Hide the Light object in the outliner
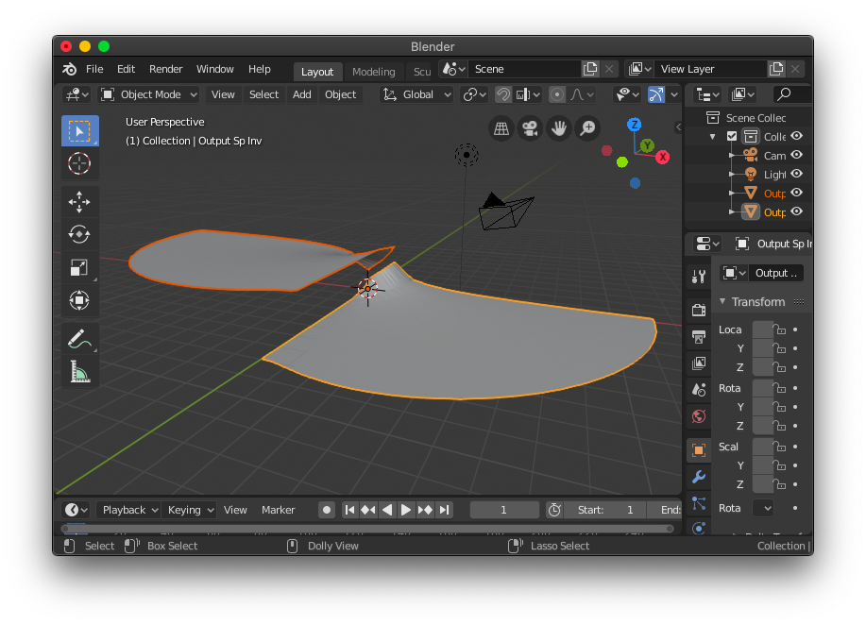Screen dimensions: 866x625 click(796, 174)
